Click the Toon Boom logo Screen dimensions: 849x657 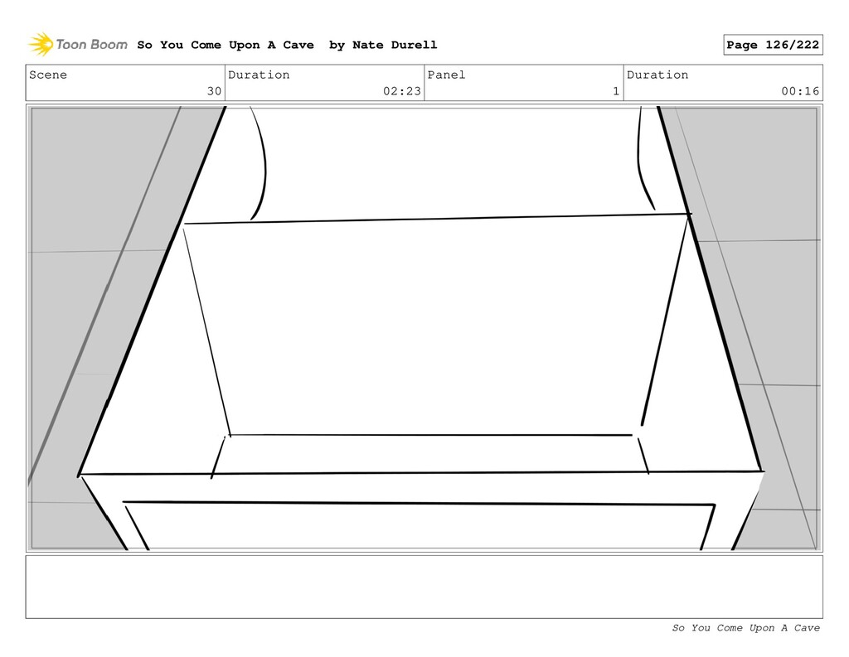click(x=78, y=45)
